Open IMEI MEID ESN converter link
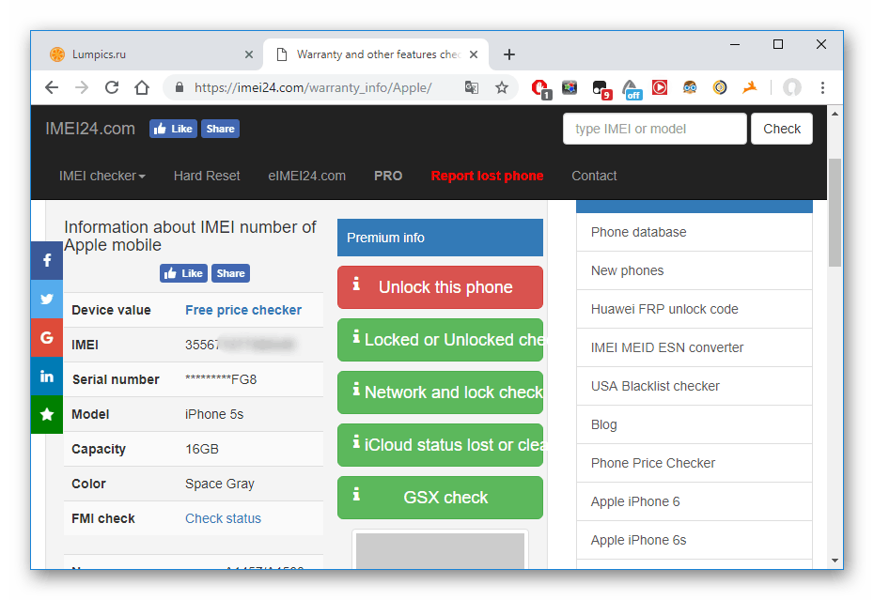This screenshot has width=874, height=600. [695, 347]
